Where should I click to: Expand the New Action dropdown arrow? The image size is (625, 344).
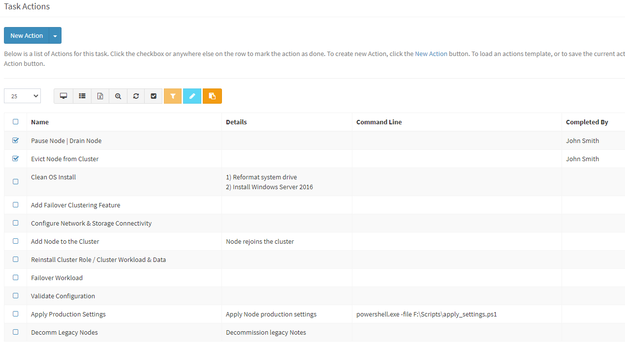[x=55, y=36]
